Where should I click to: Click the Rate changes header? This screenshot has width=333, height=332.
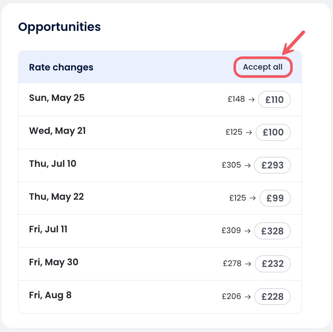coord(61,68)
